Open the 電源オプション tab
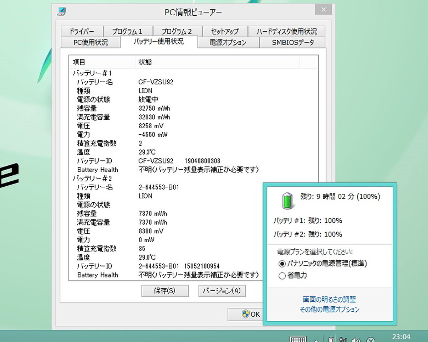The height and width of the screenshot is (342, 428). tap(228, 42)
